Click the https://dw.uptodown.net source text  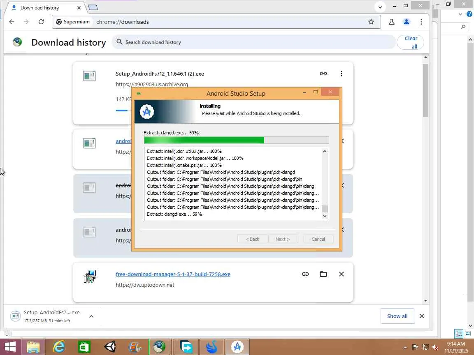tap(145, 285)
